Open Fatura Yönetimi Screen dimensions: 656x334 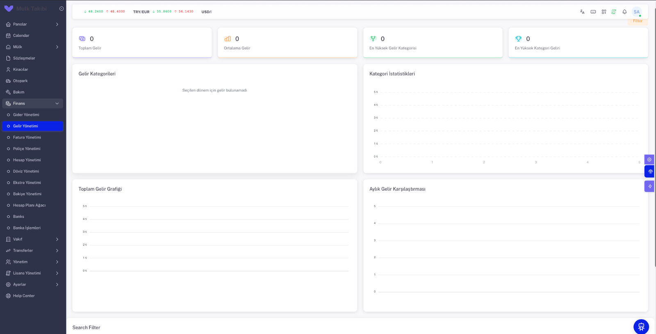[x=33, y=138]
